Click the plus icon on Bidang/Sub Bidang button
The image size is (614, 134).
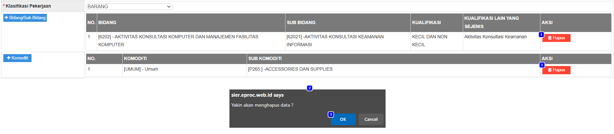tap(6, 18)
